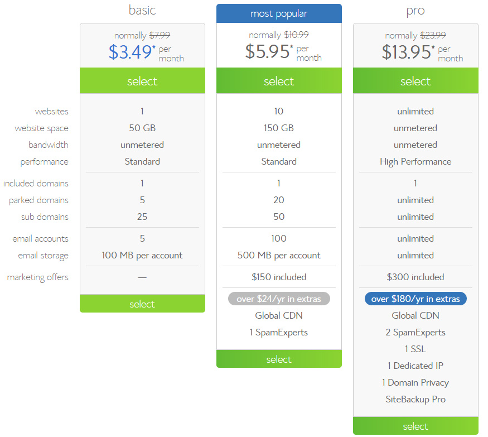488x437 pixels.
Task: Click the 'email storage' row label
Action: [44, 256]
